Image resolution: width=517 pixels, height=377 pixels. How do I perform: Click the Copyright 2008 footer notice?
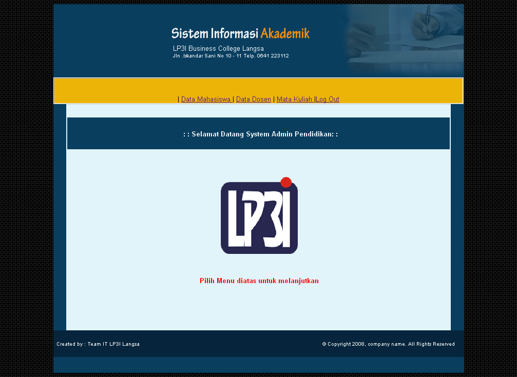pyautogui.click(x=388, y=344)
